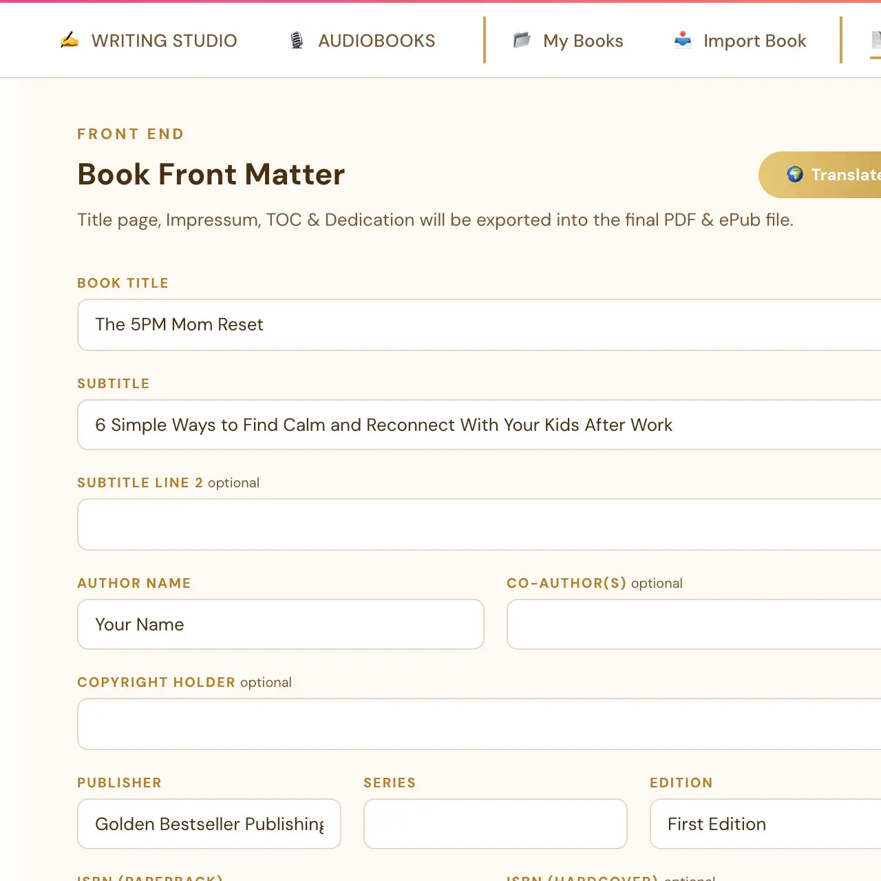The width and height of the screenshot is (881, 881).
Task: Switch to the Audiobooks tab
Action: point(362,41)
